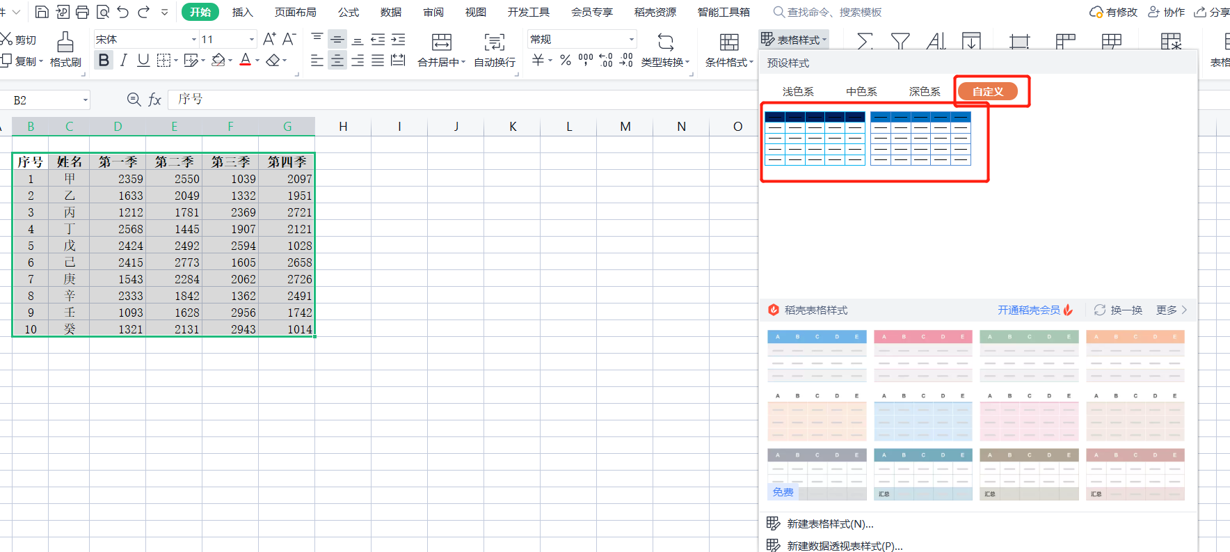Viewport: 1230px width, 552px height.
Task: Open the Name Box dropdown for B2
Action: 86,100
